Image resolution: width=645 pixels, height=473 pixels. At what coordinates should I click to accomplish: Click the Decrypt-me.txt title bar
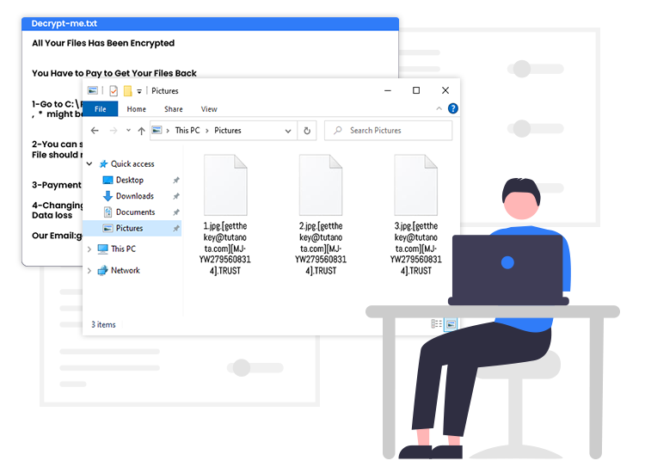[x=210, y=23]
